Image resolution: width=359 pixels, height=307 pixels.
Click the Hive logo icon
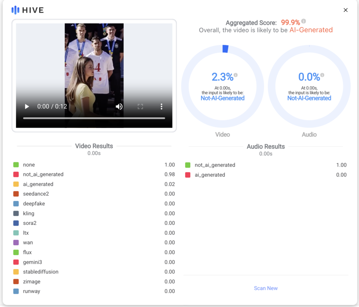15,10
